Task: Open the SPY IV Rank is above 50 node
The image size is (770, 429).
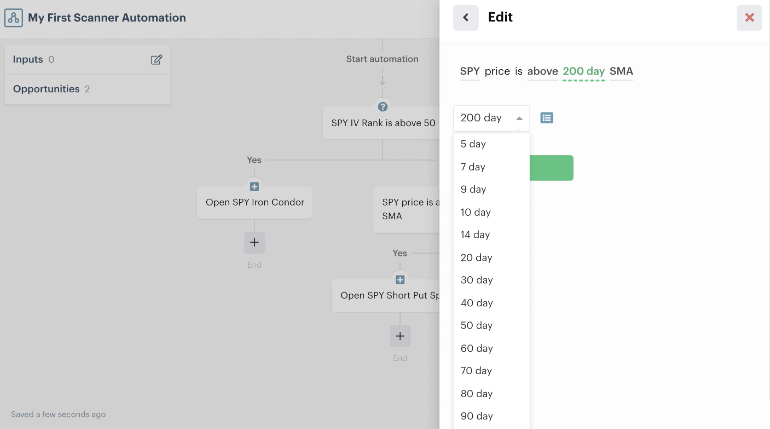Action: tap(381, 123)
